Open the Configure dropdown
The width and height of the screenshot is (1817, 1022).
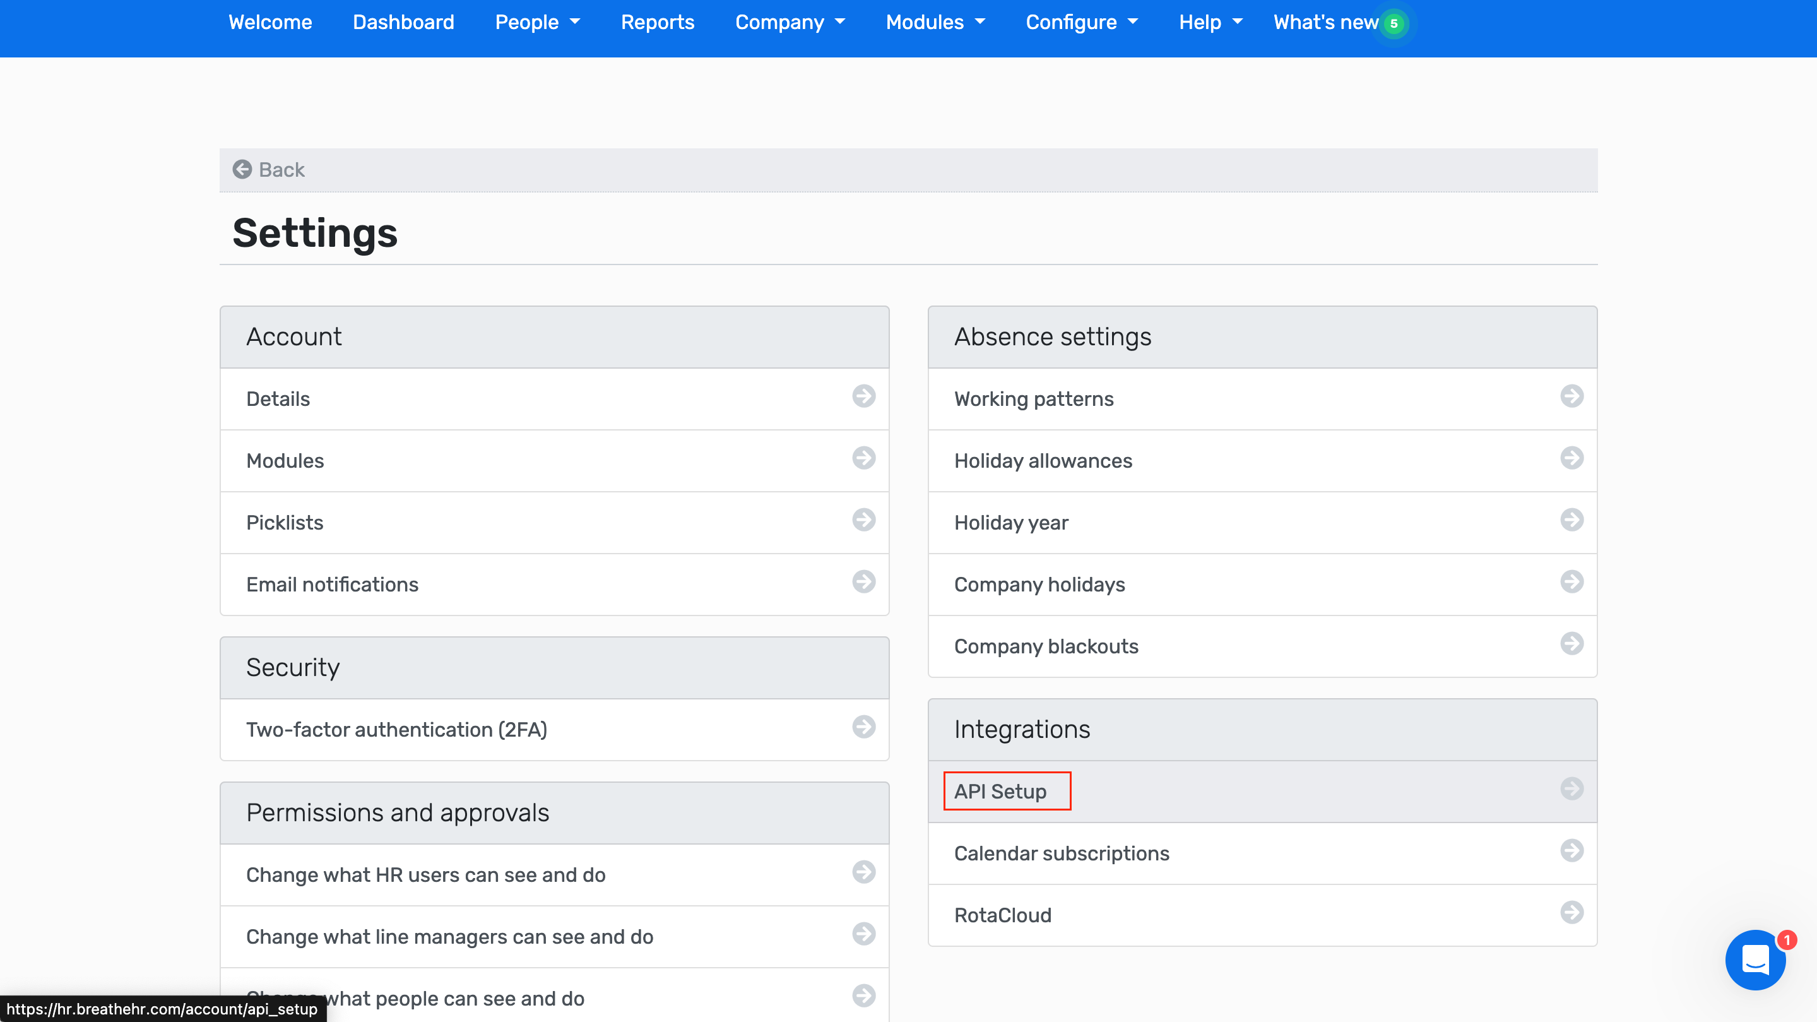pos(1082,22)
